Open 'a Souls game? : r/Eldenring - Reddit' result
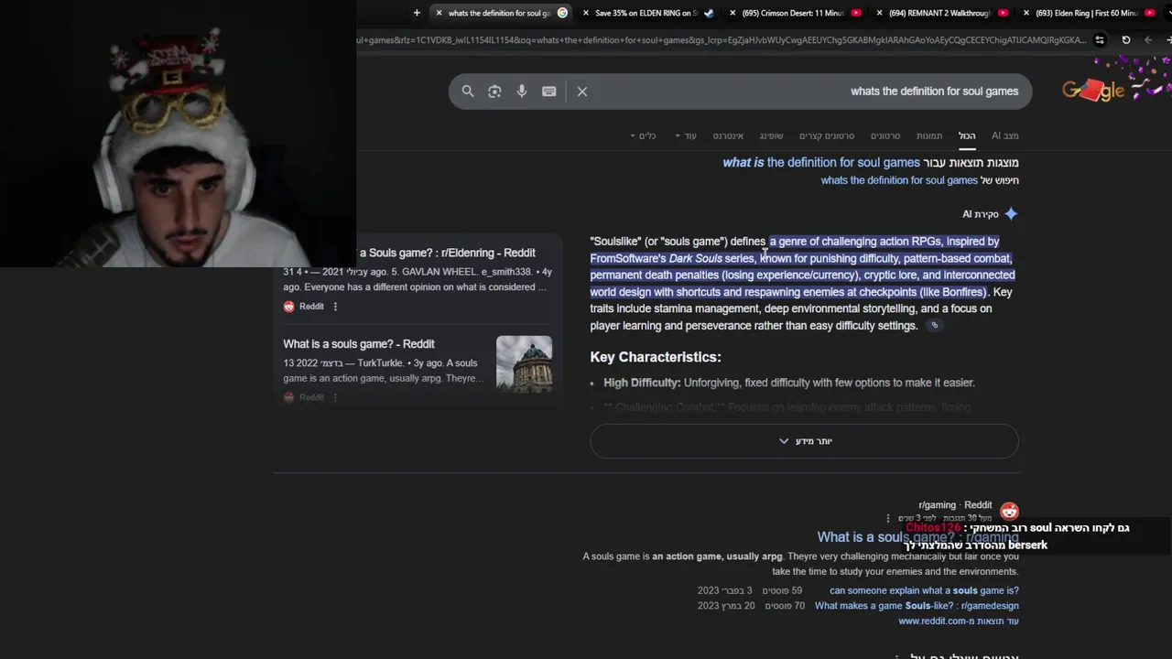This screenshot has width=1172, height=659. coord(447,253)
